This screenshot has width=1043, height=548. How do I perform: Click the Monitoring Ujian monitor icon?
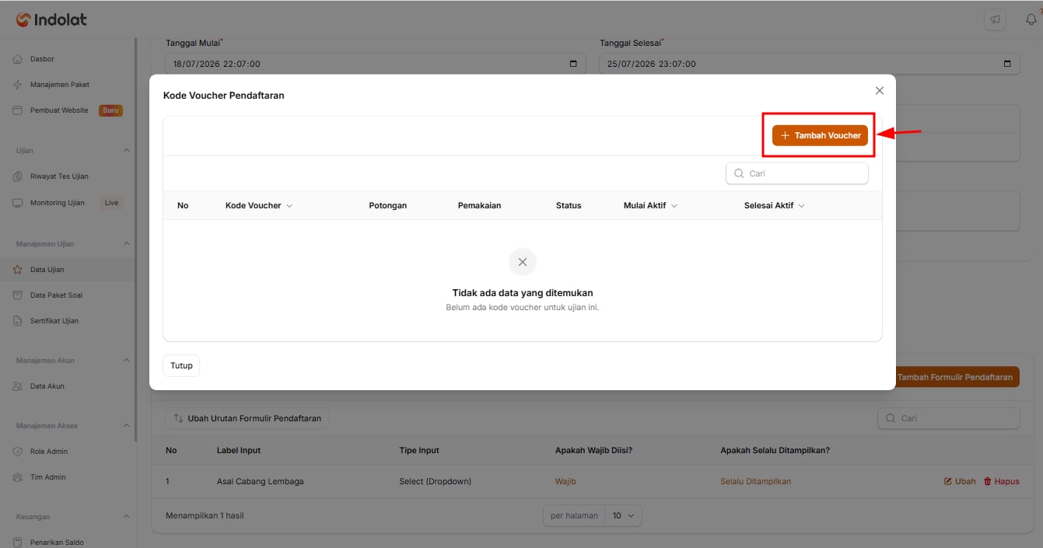coord(17,203)
